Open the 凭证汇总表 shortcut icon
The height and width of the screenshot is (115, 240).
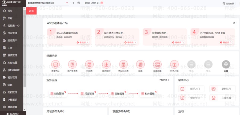coord(123,64)
